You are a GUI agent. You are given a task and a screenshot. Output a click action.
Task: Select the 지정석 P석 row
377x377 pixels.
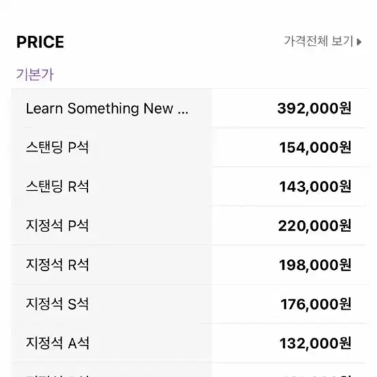coord(189,225)
